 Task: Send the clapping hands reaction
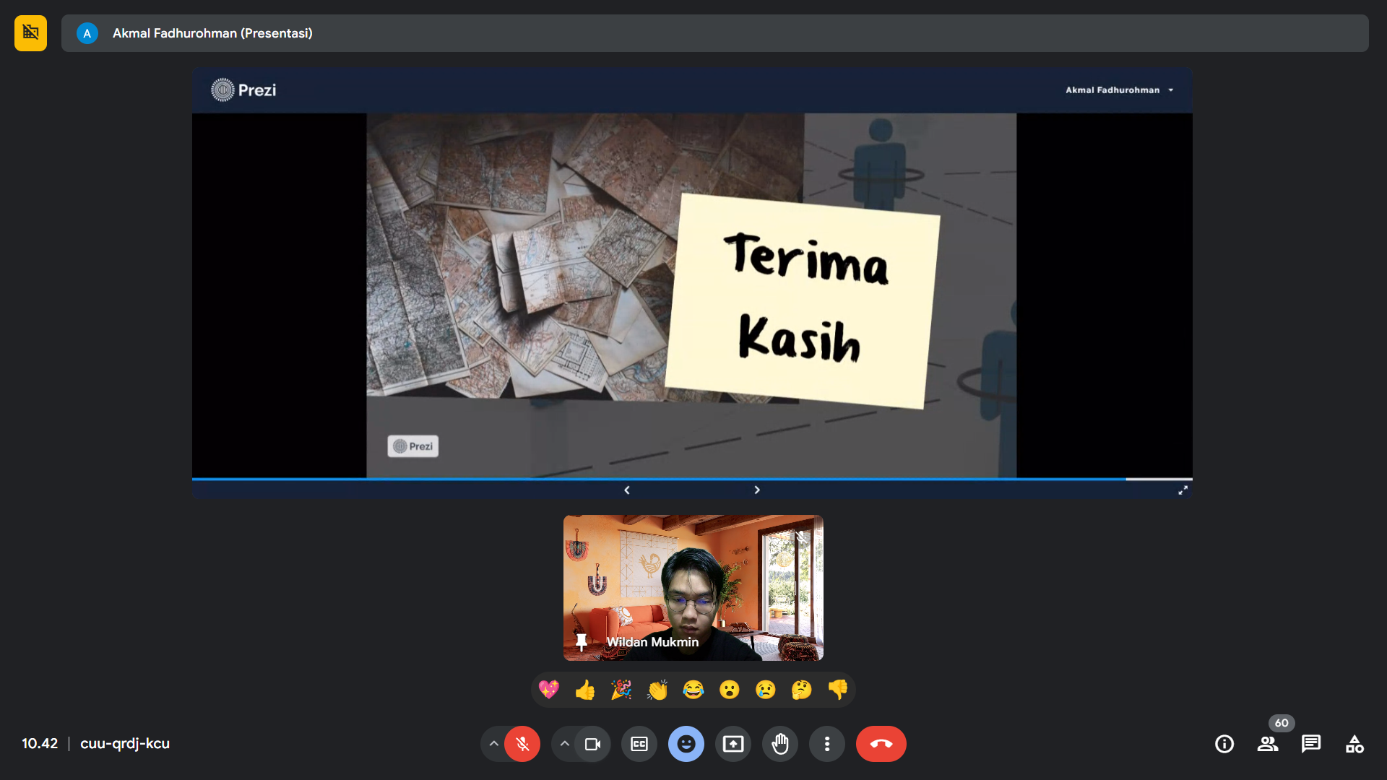click(657, 690)
